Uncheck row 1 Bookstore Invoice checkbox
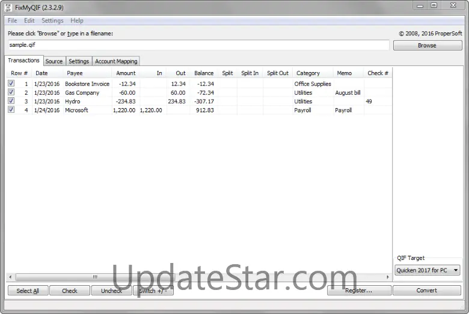This screenshot has width=469, height=314. pos(11,83)
